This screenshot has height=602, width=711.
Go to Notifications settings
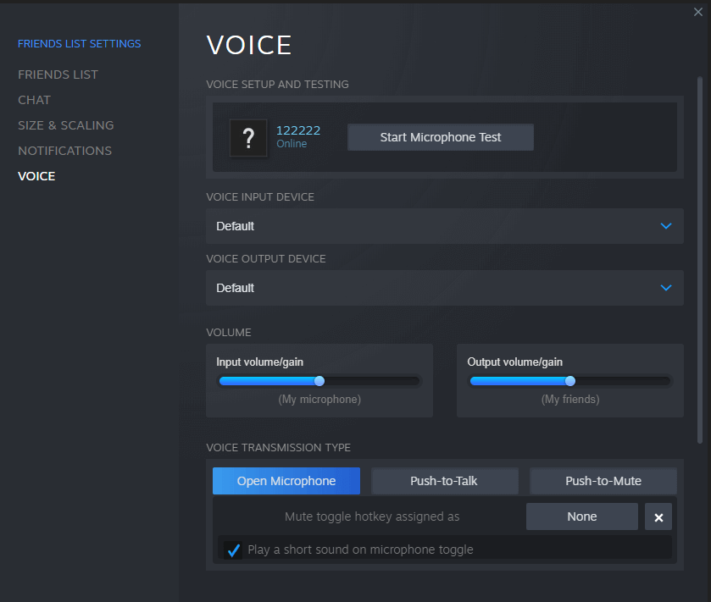(64, 151)
